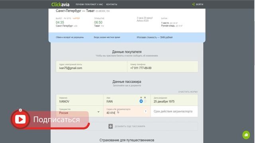The width and height of the screenshot is (255, 143).
Task: Select the female gender radio button
Action: (x=145, y=101)
